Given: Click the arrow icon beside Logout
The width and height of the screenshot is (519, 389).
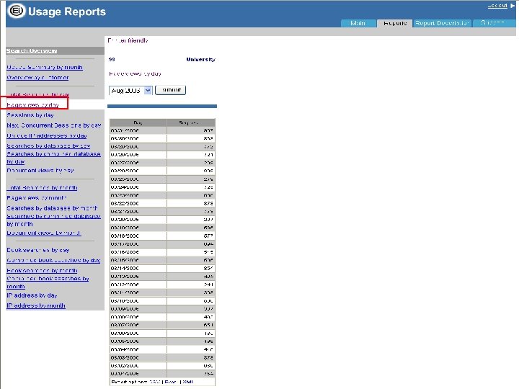Looking at the screenshot, I should [513, 6].
